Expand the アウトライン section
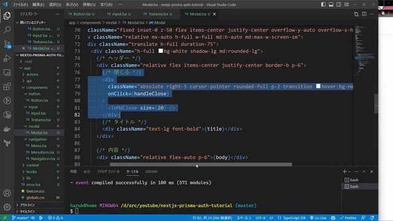This screenshot has height=221, width=393. coord(39,205)
